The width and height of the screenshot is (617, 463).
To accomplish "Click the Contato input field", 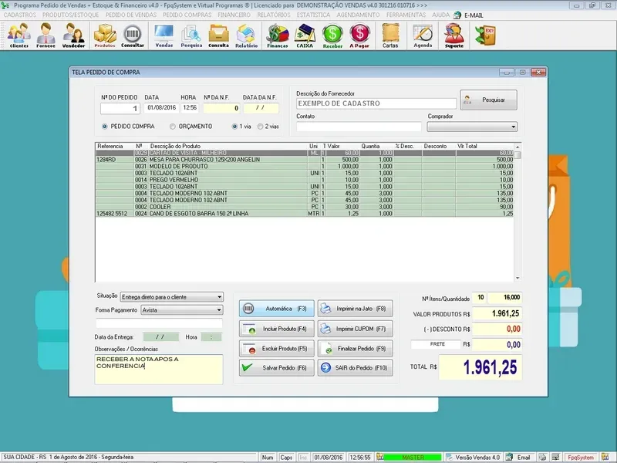I will pyautogui.click(x=358, y=127).
